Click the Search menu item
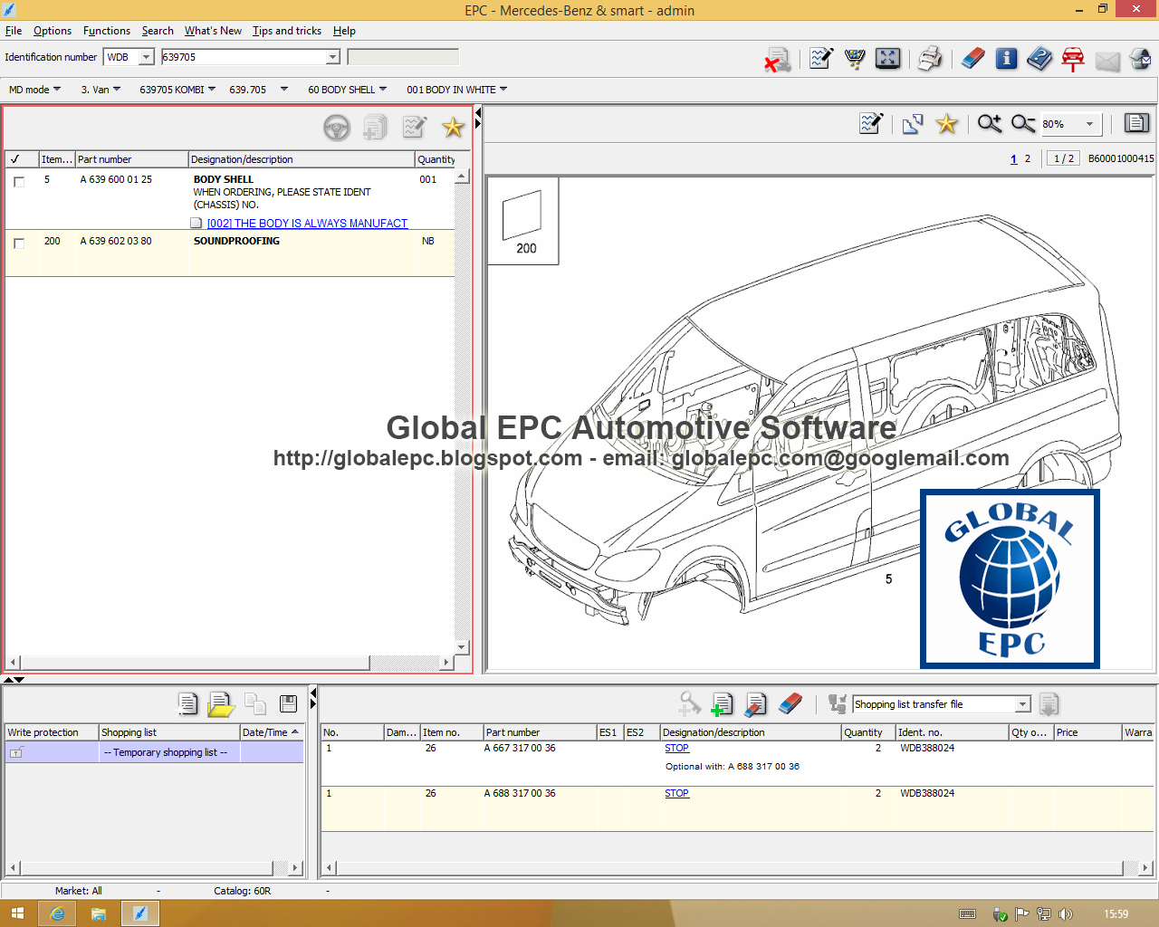 pos(158,30)
